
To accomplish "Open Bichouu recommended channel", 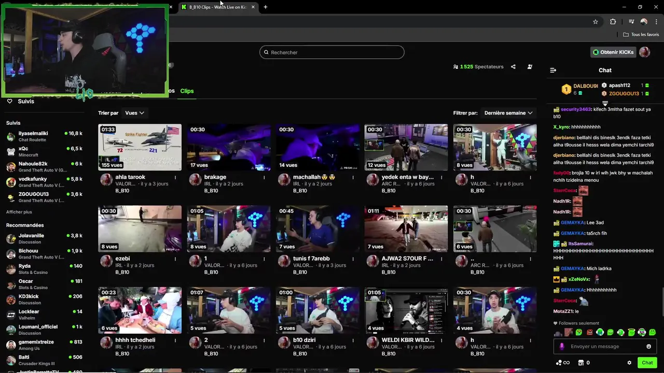I will pos(44,254).
